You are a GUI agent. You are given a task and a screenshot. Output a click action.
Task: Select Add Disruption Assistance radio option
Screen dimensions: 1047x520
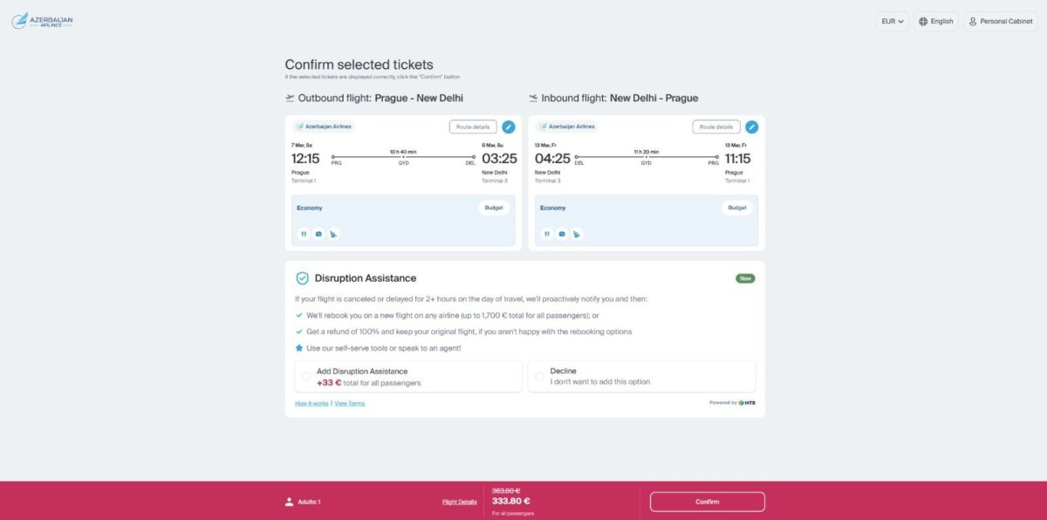[x=306, y=377]
